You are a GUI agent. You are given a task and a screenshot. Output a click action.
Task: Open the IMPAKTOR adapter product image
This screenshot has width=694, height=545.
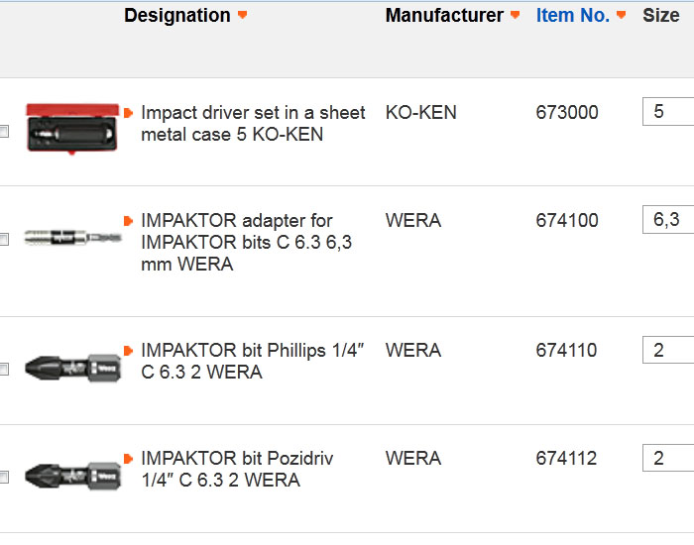[x=72, y=238]
